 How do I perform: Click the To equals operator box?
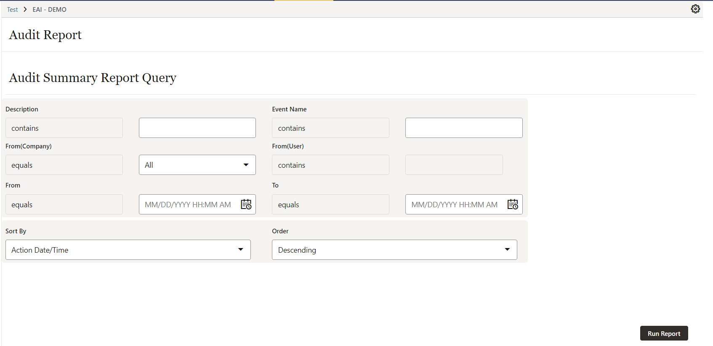point(330,204)
